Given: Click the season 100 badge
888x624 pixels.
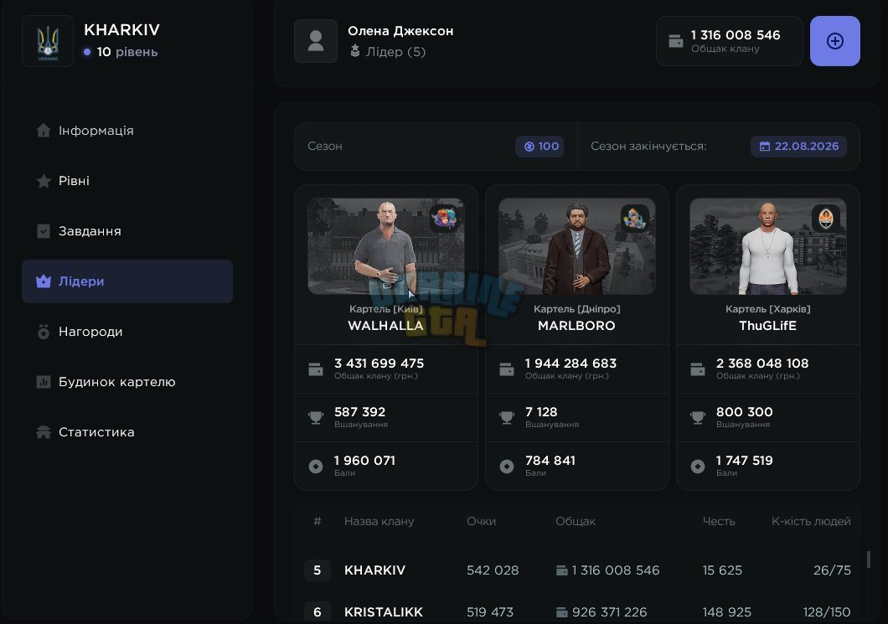Looking at the screenshot, I should [x=540, y=146].
